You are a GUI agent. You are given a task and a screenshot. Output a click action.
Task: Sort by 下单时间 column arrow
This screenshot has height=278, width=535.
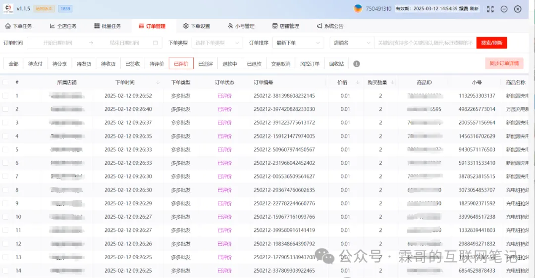tap(158, 83)
